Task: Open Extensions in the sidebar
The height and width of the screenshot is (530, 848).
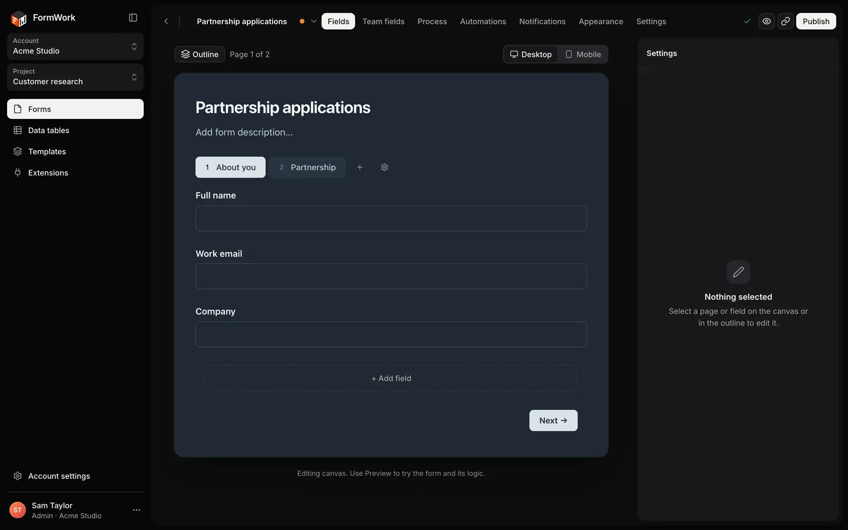Action: (x=75, y=173)
